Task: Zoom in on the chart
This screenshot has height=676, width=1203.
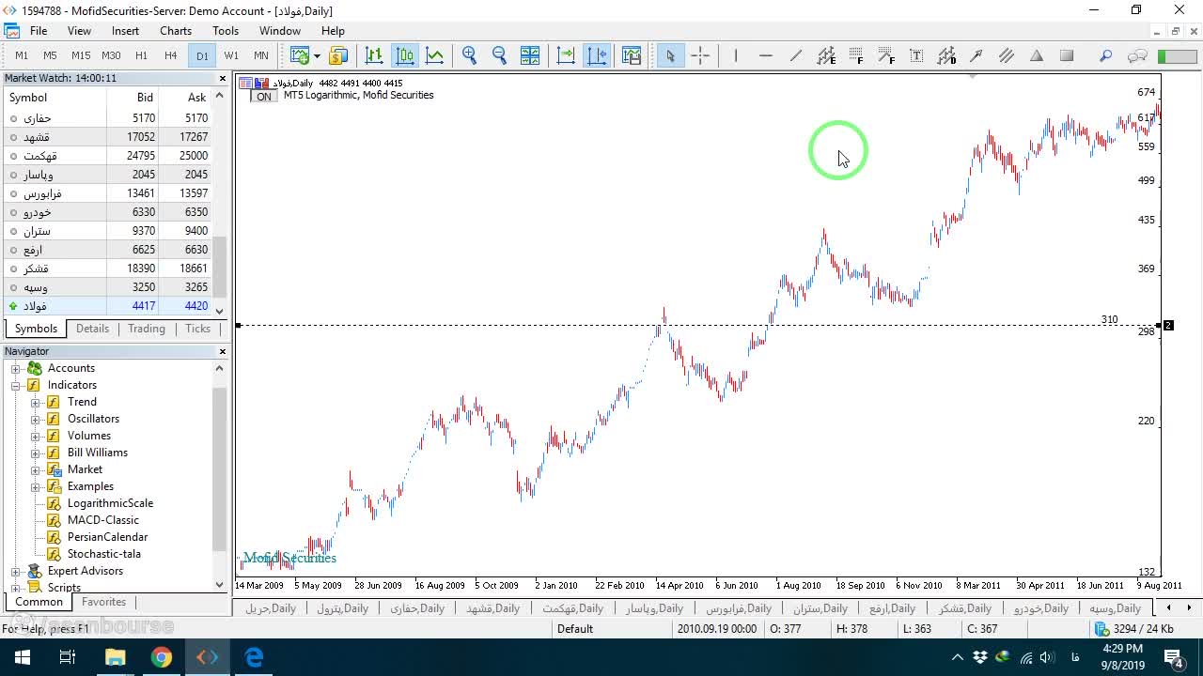Action: point(470,55)
